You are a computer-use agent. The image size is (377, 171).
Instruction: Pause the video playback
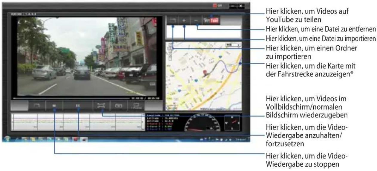tap(78, 106)
